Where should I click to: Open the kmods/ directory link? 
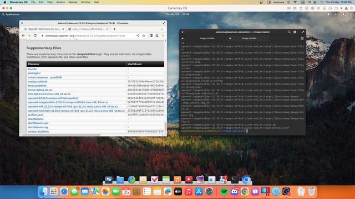tap(32, 69)
